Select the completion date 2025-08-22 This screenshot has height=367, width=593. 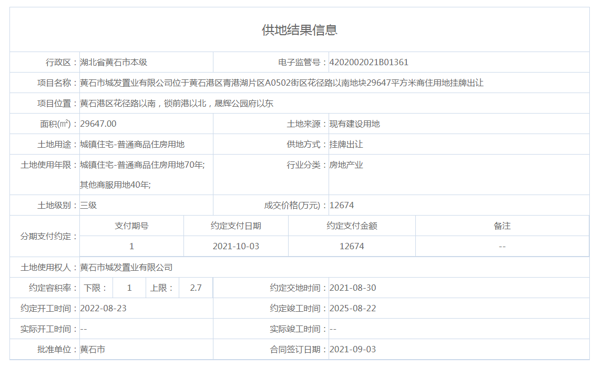353,308
